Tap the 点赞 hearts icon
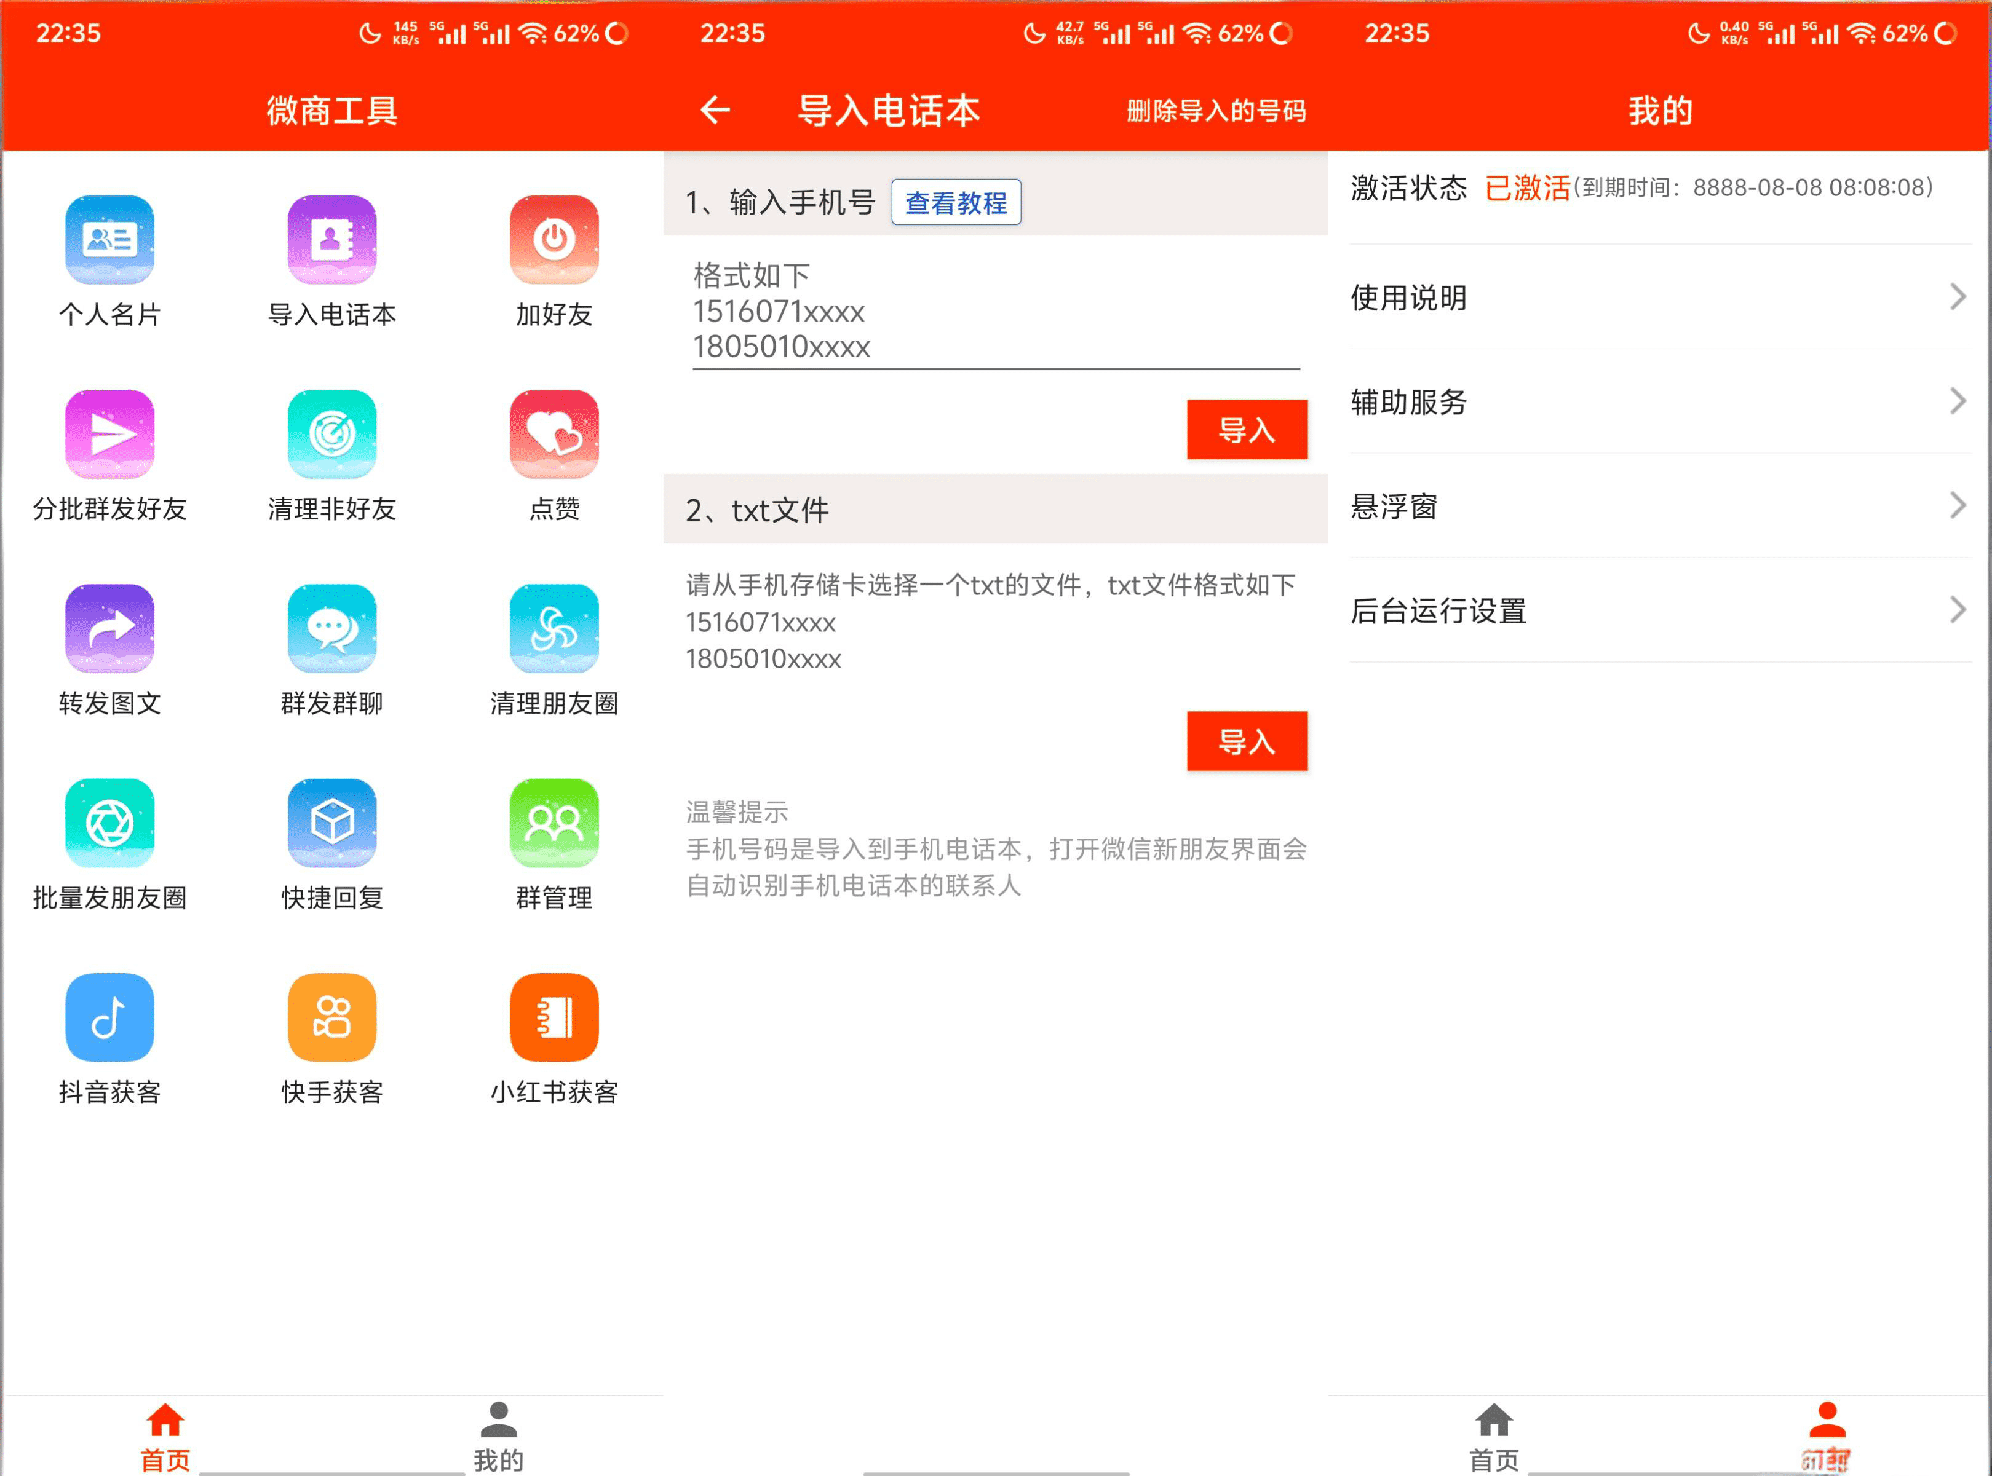 coord(553,434)
